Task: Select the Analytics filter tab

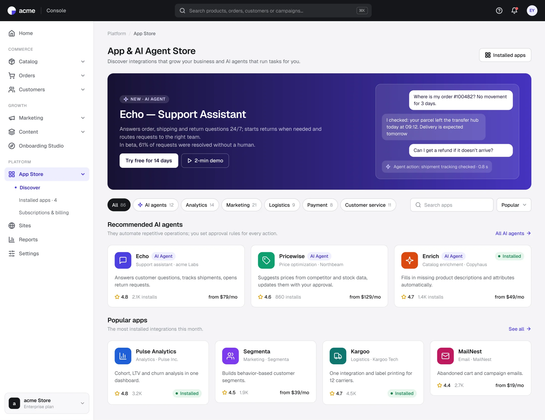Action: pos(200,205)
